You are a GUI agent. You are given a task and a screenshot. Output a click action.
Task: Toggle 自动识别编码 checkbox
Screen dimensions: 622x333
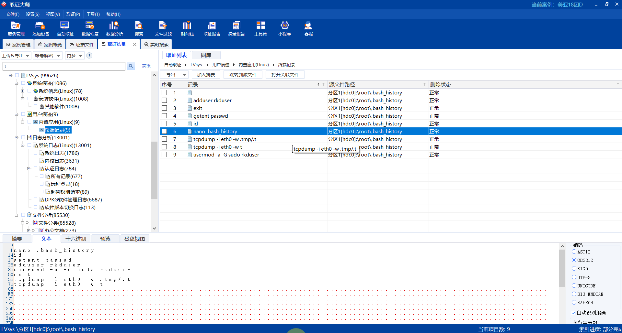click(573, 313)
